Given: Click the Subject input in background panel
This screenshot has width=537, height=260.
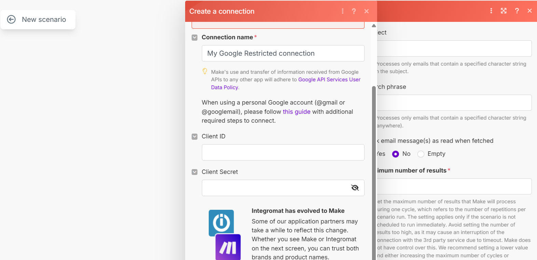Looking at the screenshot, I should pos(454,49).
